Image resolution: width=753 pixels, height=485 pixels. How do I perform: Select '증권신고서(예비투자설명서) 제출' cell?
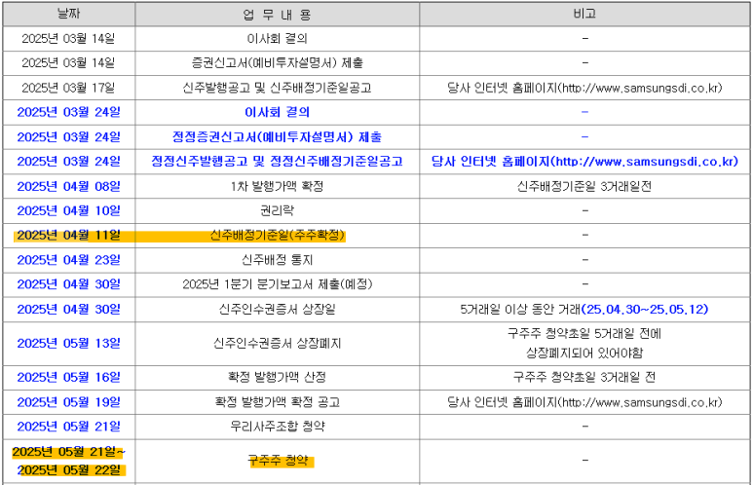pos(277,63)
